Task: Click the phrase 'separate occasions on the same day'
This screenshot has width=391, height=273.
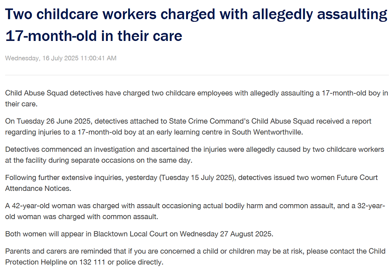Action: tap(132, 160)
